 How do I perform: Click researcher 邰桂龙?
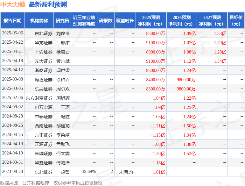pyautogui.click(x=63, y=126)
